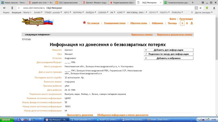Screen dimensions: 218x122
Task: Click the Windows 'пуск' start button
Action: pyautogui.click(x=6, y=120)
